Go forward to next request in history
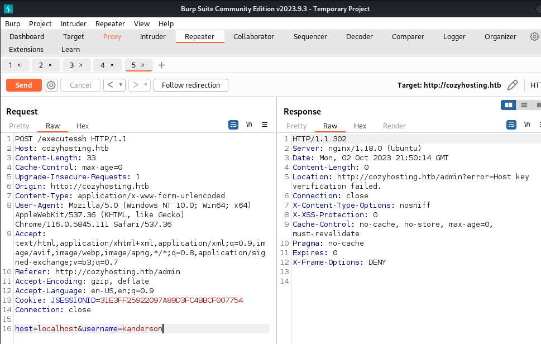Screen dimensions: 541x344 coord(135,85)
